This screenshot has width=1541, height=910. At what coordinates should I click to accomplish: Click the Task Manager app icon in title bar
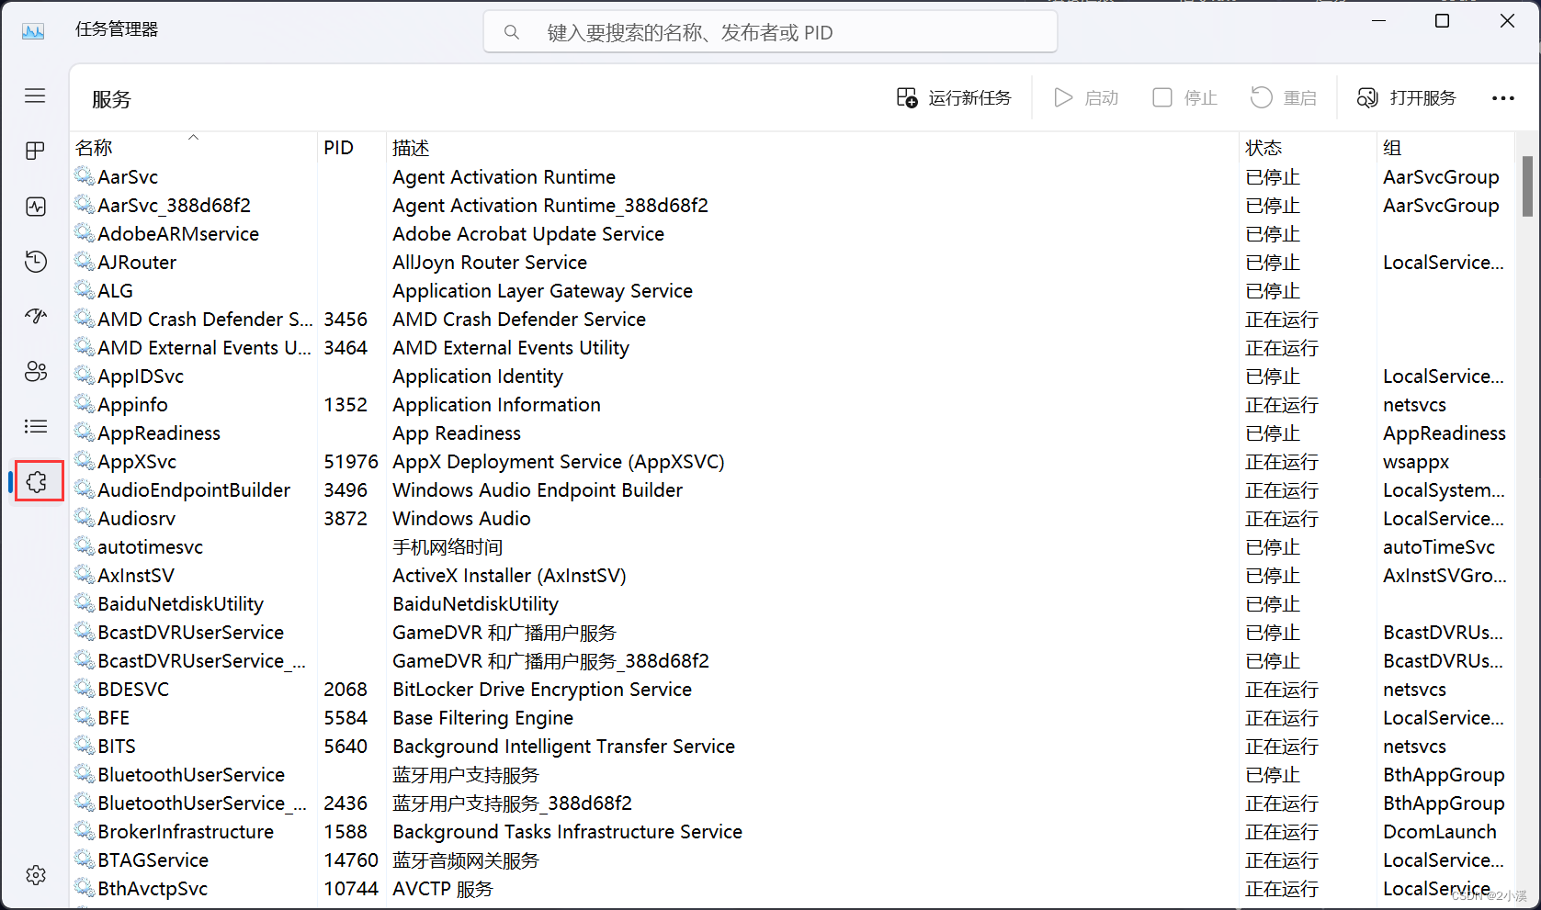(x=33, y=30)
